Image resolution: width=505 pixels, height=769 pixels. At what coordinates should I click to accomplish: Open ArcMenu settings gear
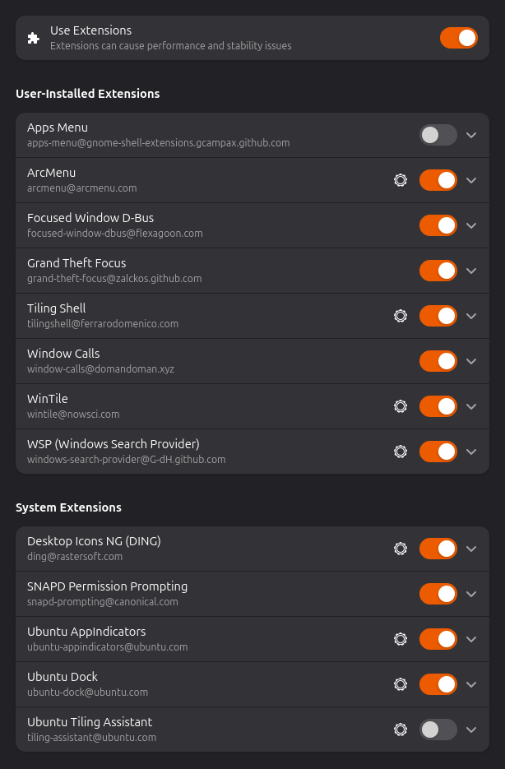(401, 180)
